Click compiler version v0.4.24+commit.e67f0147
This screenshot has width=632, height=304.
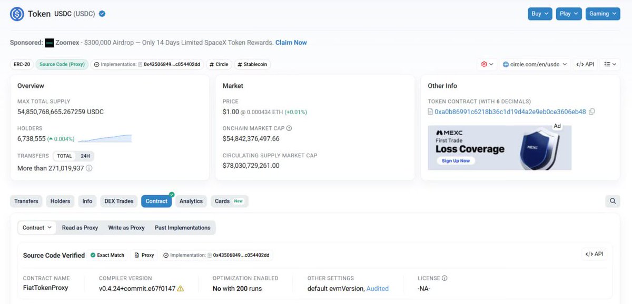(137, 288)
